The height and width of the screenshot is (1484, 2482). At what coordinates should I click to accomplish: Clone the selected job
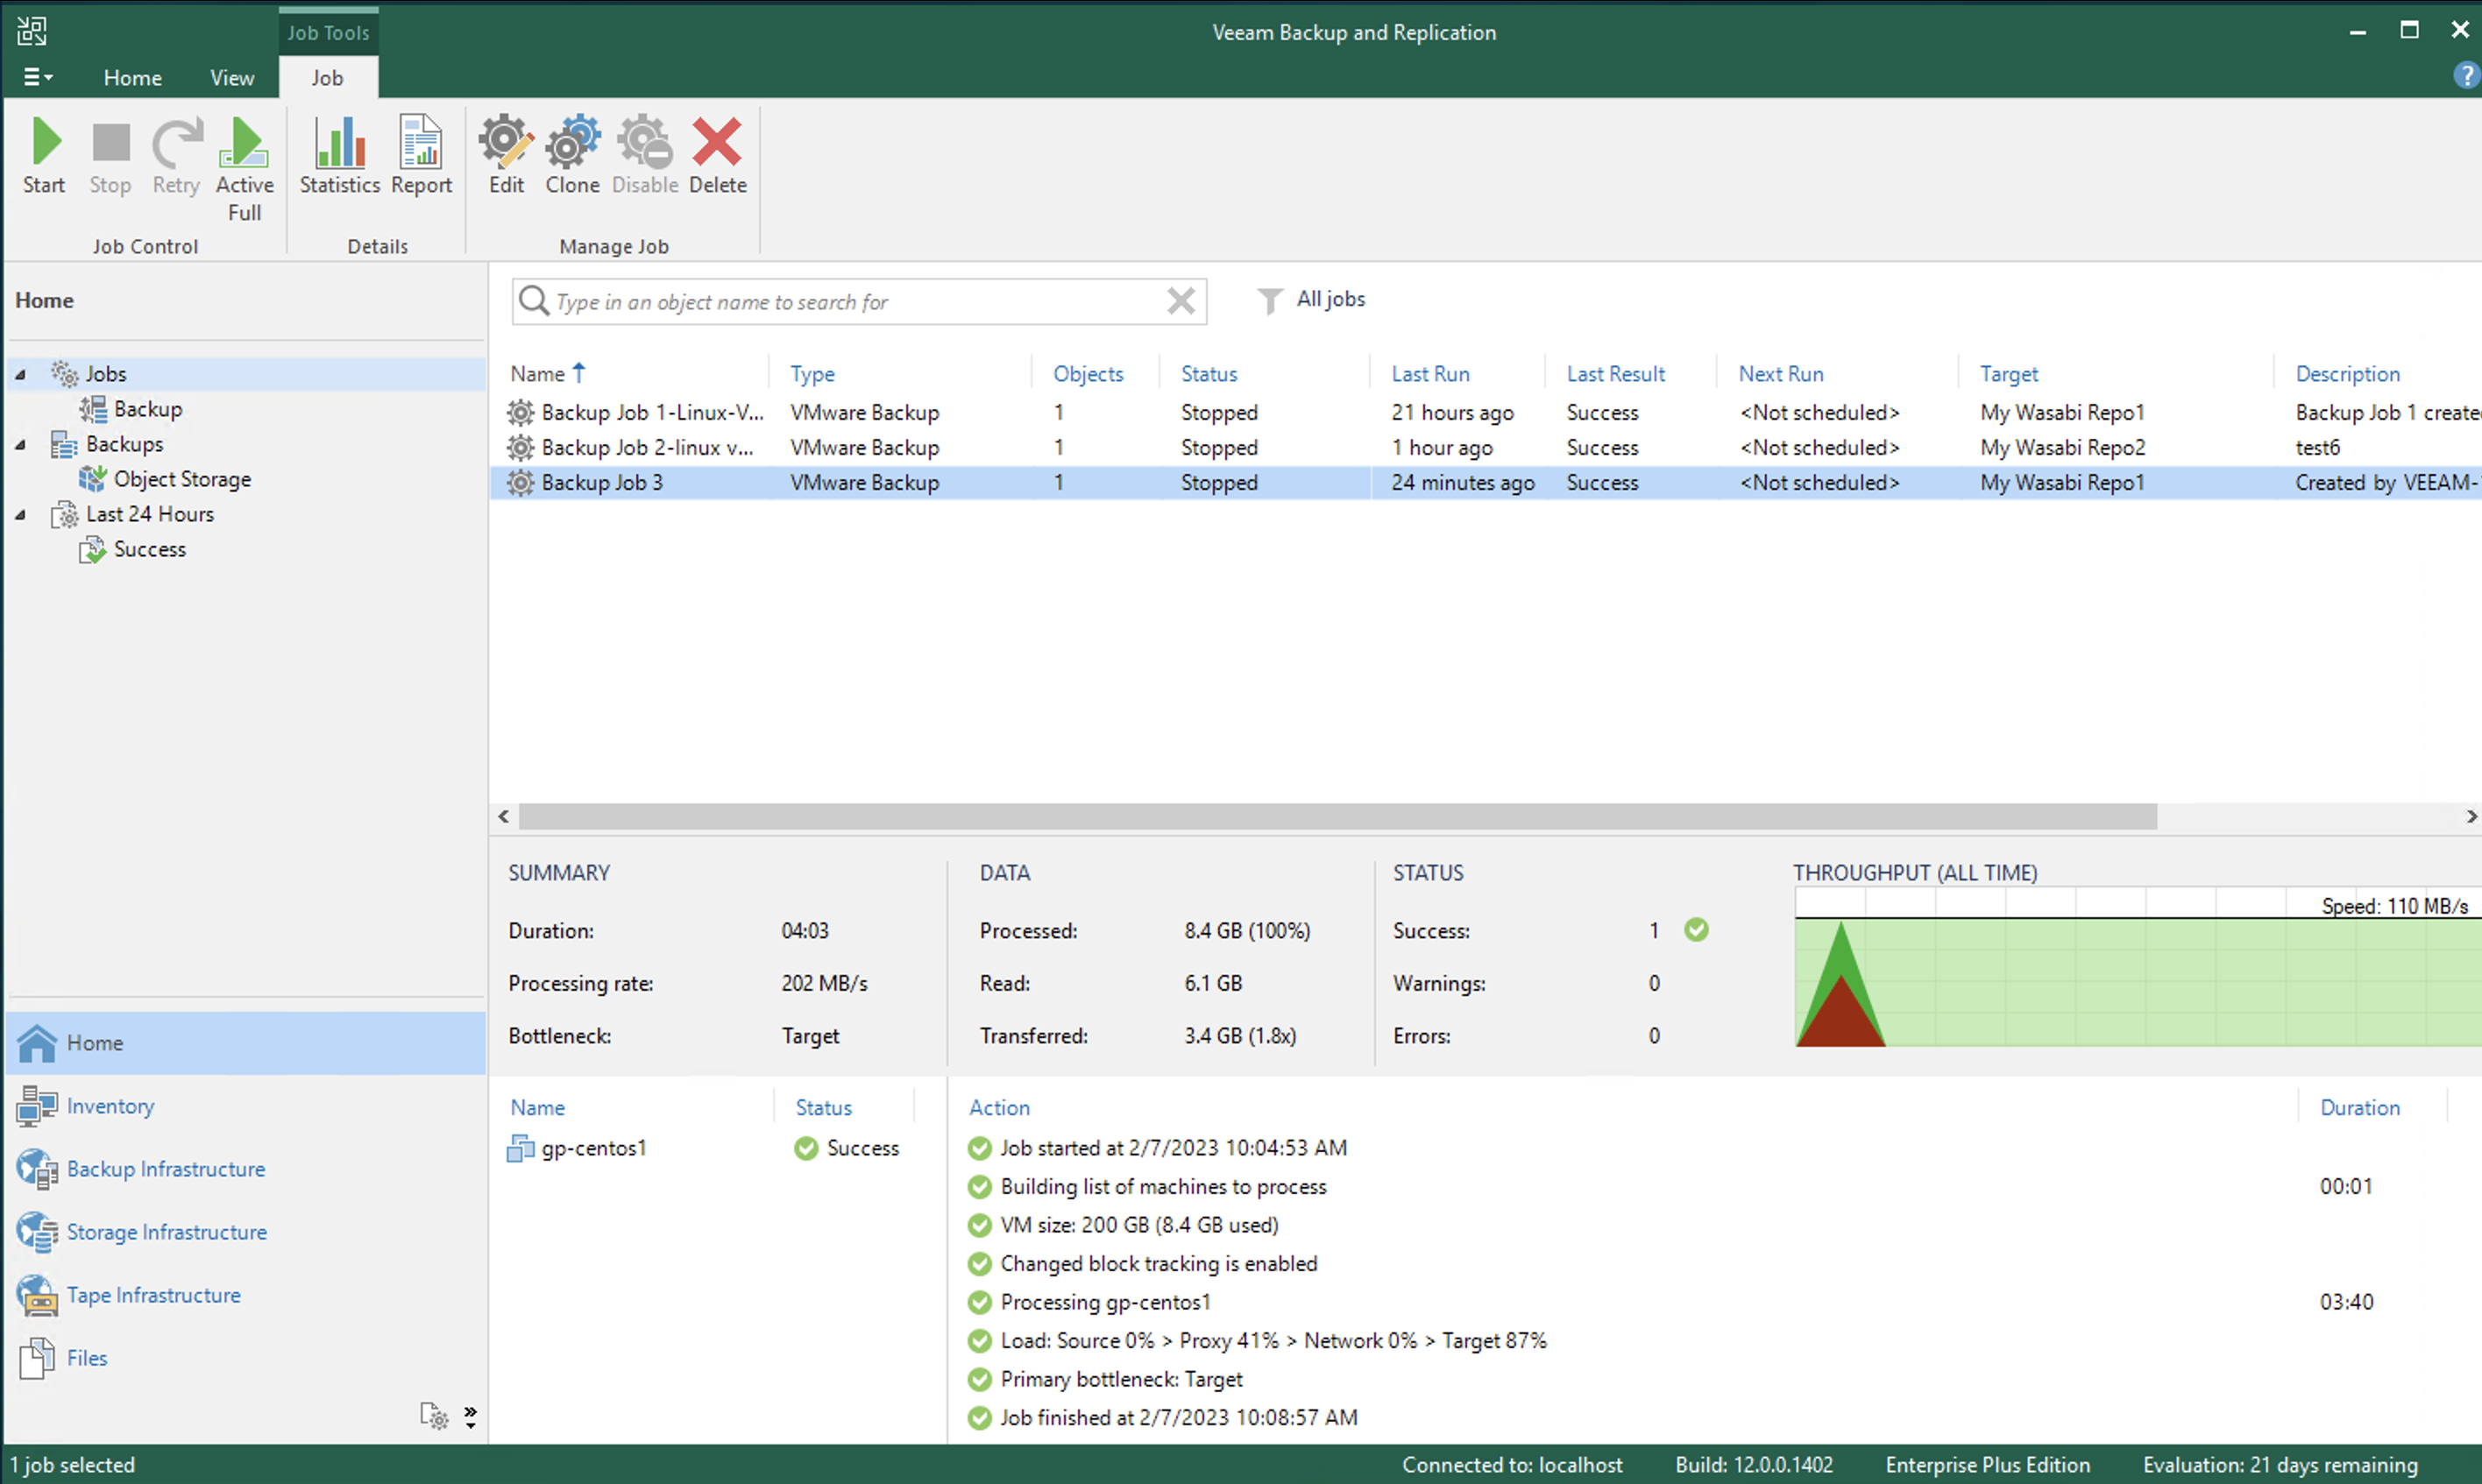tap(572, 155)
